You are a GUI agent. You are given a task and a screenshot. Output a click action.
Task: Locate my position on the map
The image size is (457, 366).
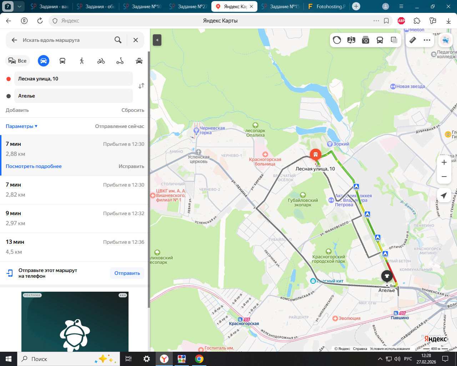coord(444,196)
